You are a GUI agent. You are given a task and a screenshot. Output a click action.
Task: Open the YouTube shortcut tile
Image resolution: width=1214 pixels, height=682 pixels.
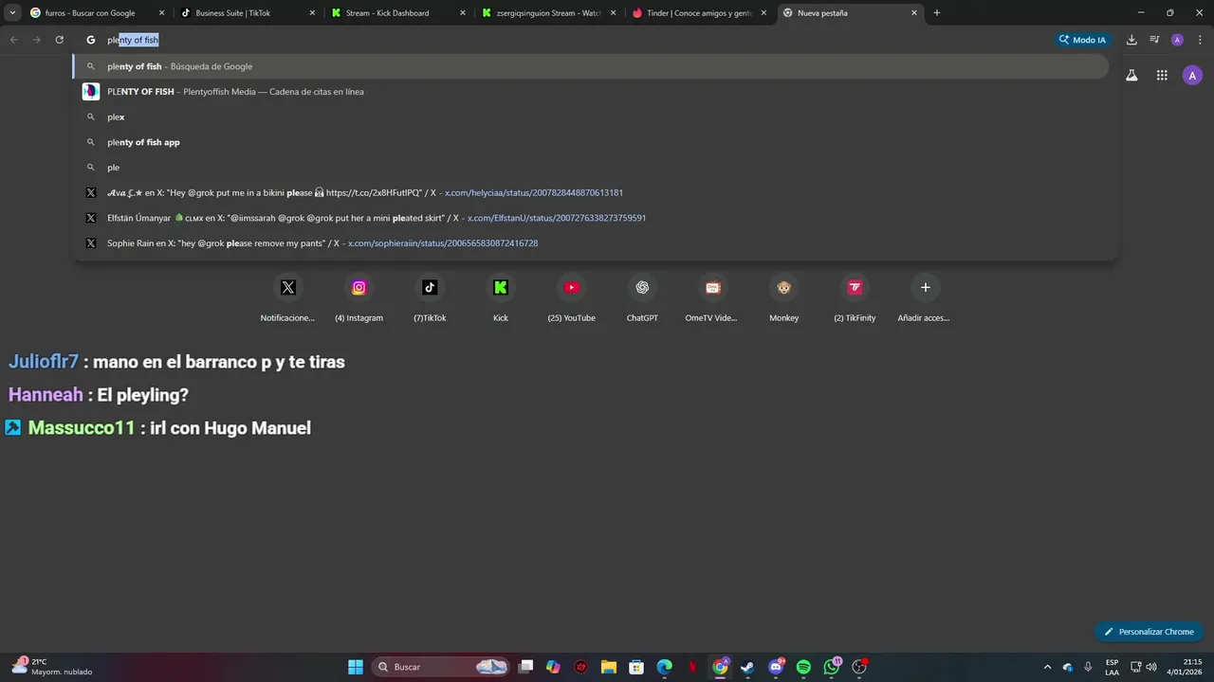[571, 299]
